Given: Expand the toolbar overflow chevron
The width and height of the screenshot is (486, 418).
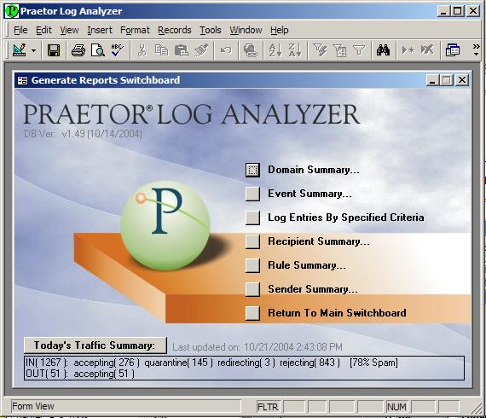Looking at the screenshot, I should coord(476,50).
